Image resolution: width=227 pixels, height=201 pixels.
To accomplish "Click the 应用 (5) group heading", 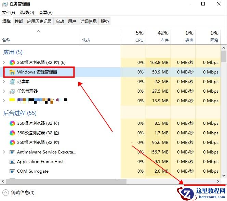I will coord(13,52).
